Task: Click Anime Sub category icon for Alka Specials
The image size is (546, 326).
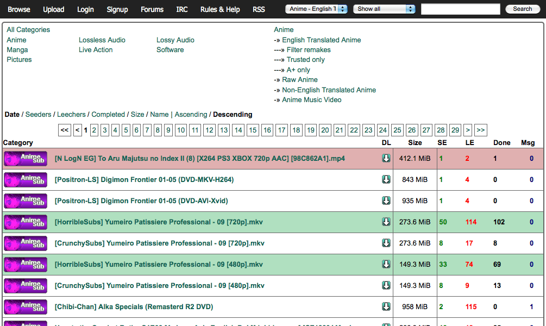Action: pos(25,307)
